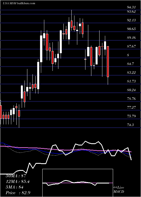
Task: Click the '50MA : 87' readout
Action: coord(16,176)
